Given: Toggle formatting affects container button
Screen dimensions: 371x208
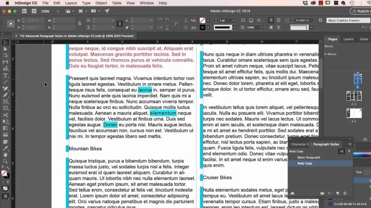Looking at the screenshot, I should click(3, 182).
